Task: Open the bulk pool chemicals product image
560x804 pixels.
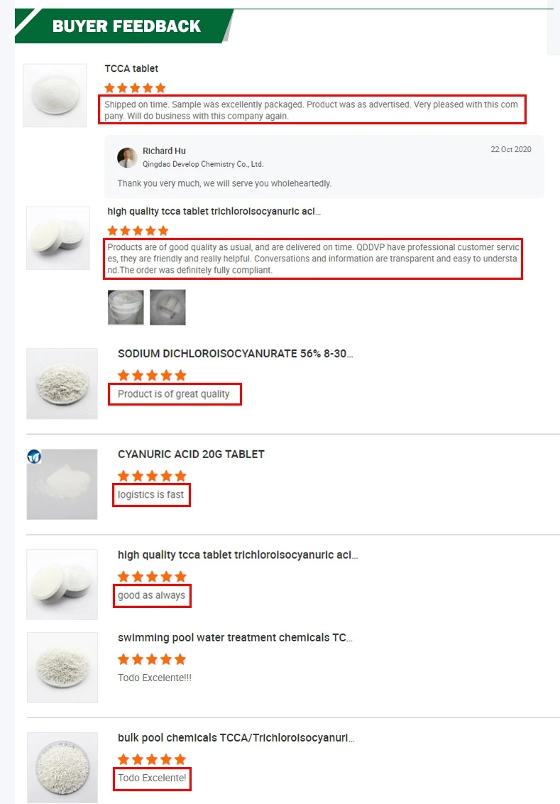Action: (62, 768)
